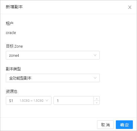Decrease the resource pool unit count with the down arrow

click(97, 103)
